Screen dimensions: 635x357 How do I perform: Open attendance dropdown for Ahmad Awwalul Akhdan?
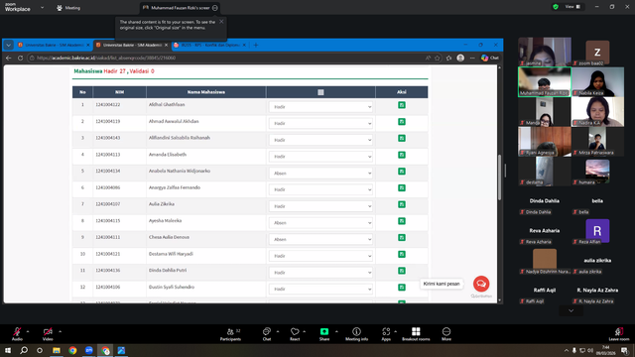pos(320,123)
